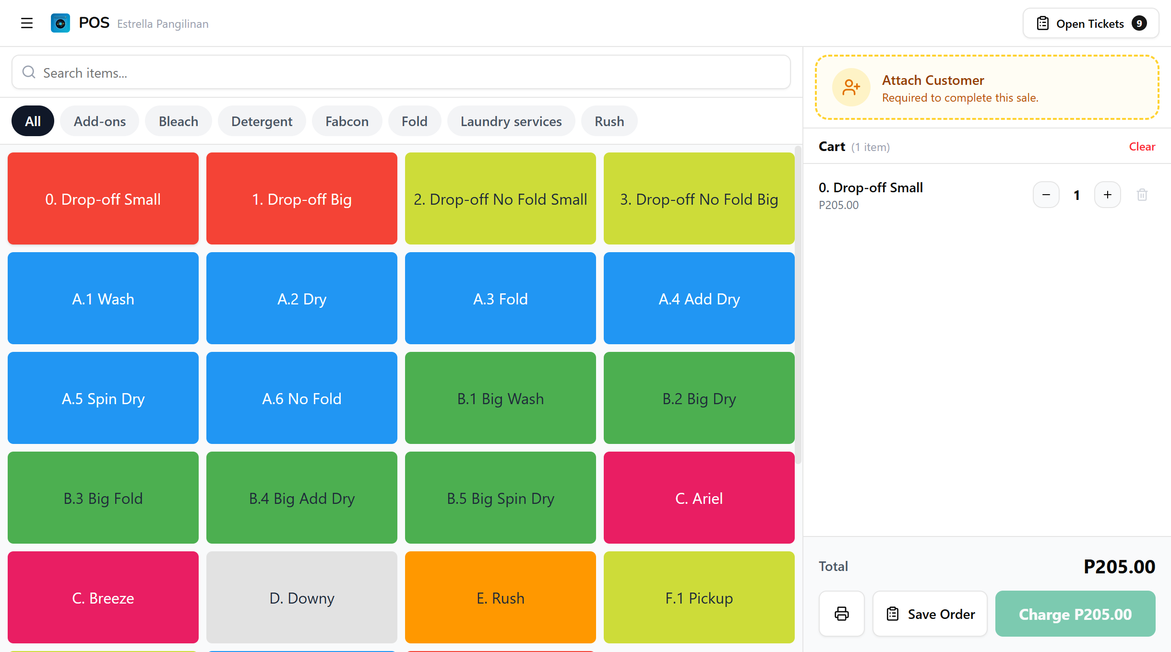This screenshot has height=652, width=1171.
Task: Click the open tickets count badge
Action: pos(1139,23)
